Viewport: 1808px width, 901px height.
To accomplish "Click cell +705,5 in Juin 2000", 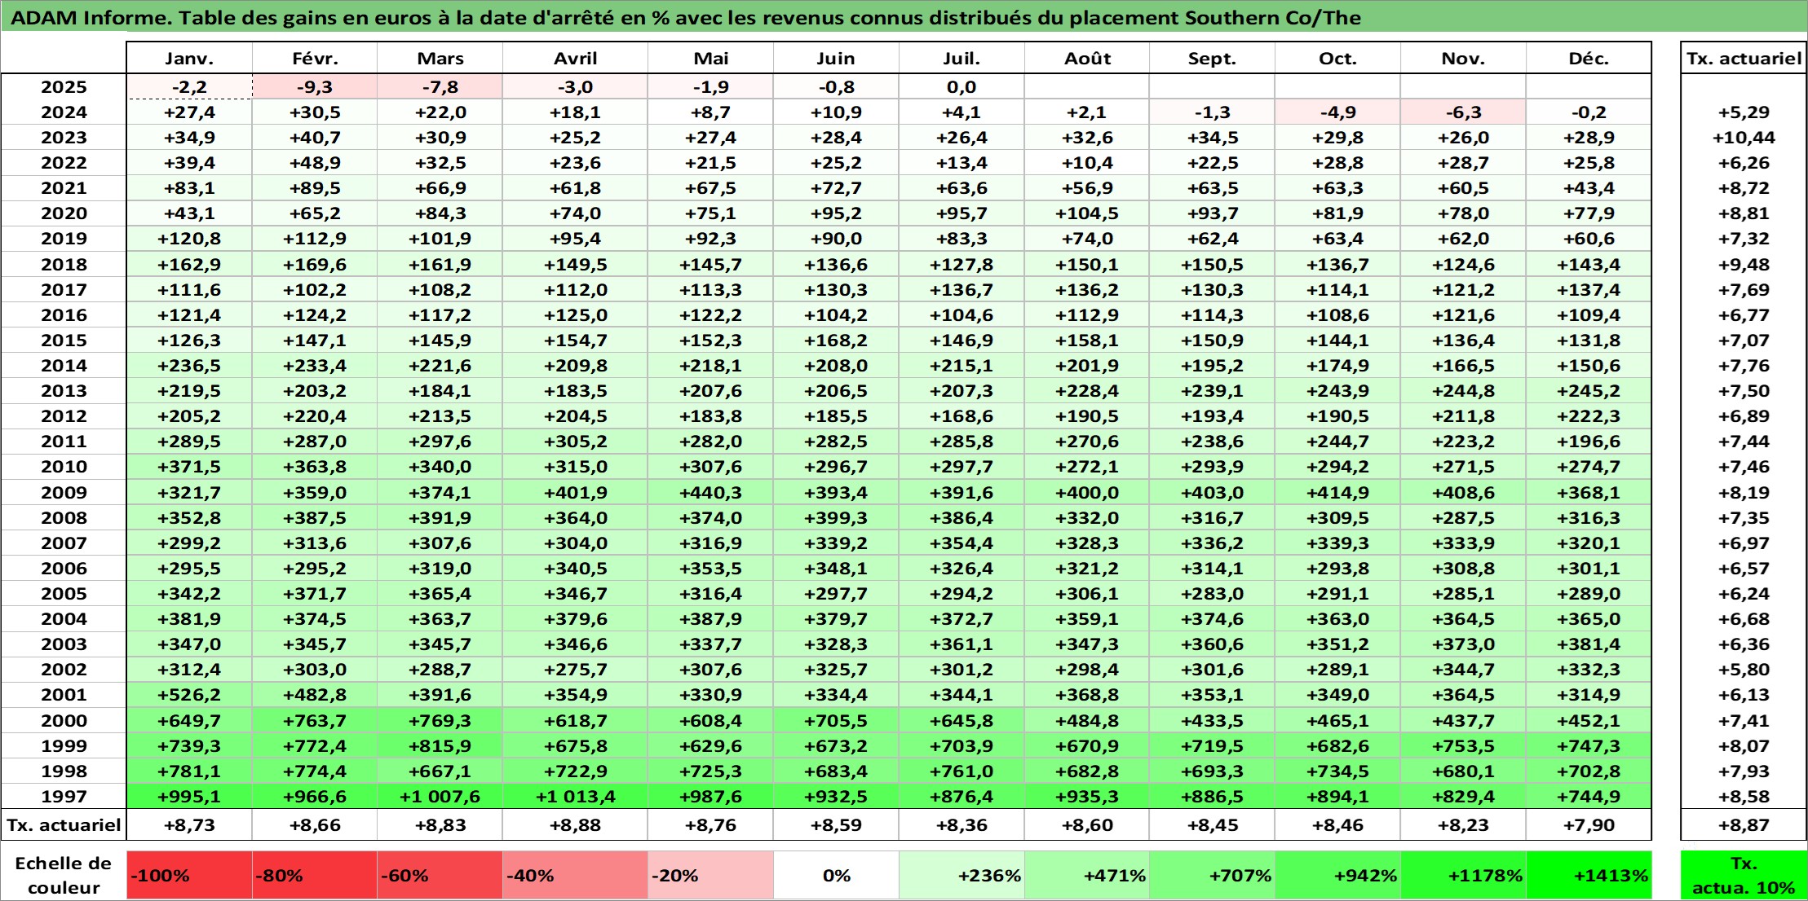I will (x=836, y=720).
